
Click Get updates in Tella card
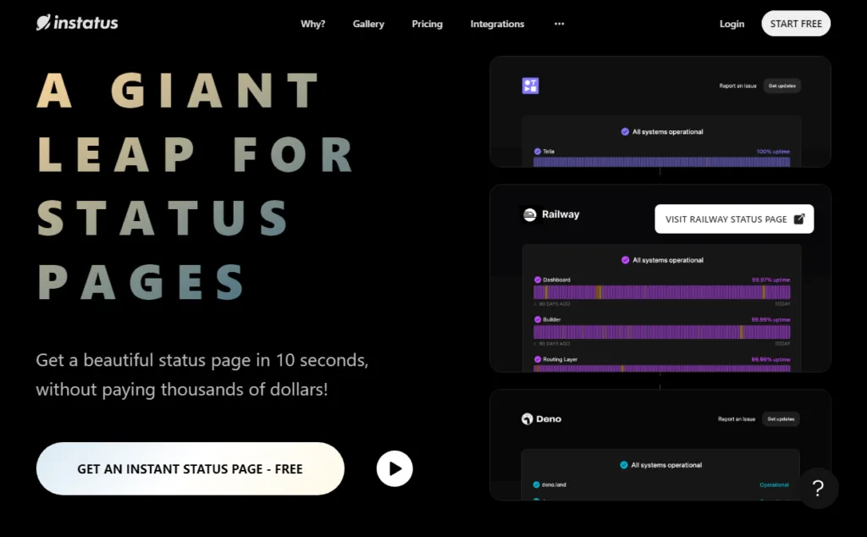781,86
